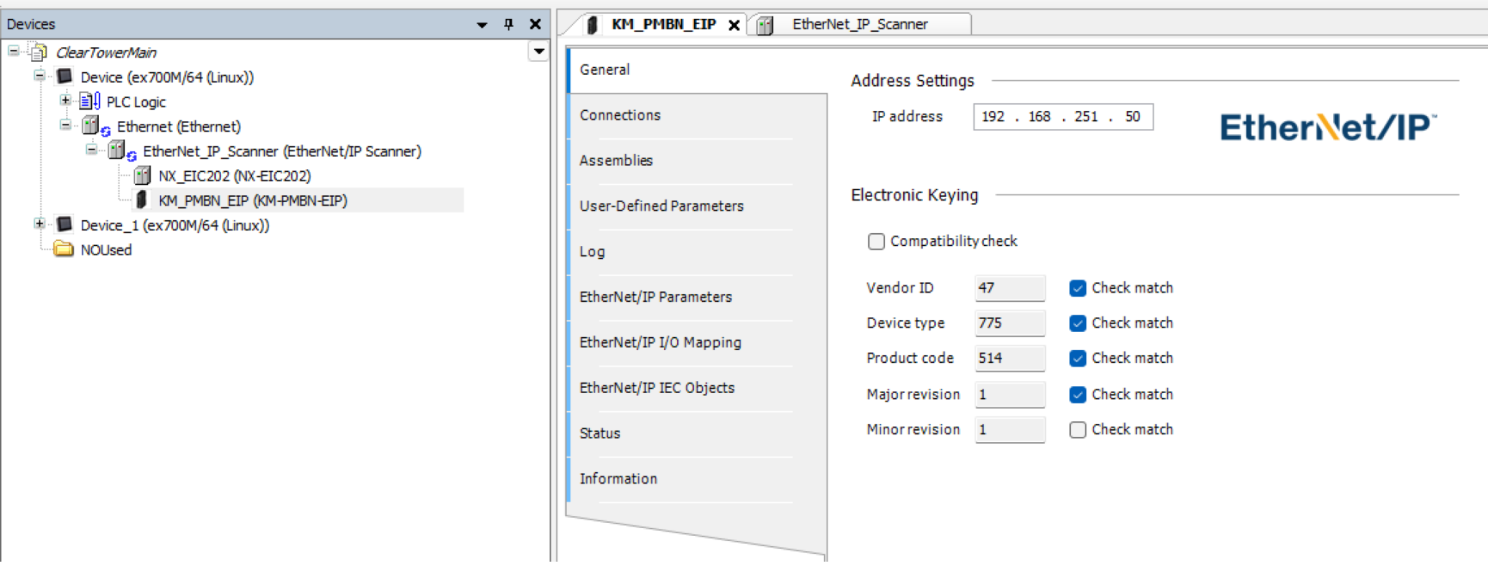Click the NOUsed folder icon
This screenshot has height=562, width=1488.
(64, 250)
